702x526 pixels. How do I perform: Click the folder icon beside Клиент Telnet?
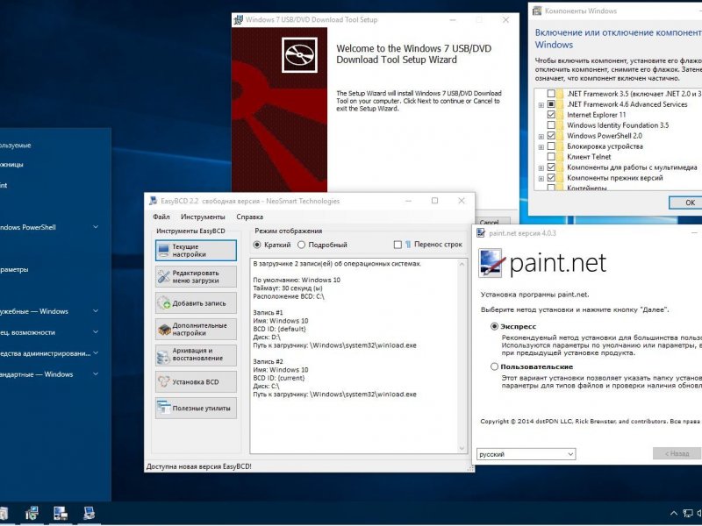point(560,157)
